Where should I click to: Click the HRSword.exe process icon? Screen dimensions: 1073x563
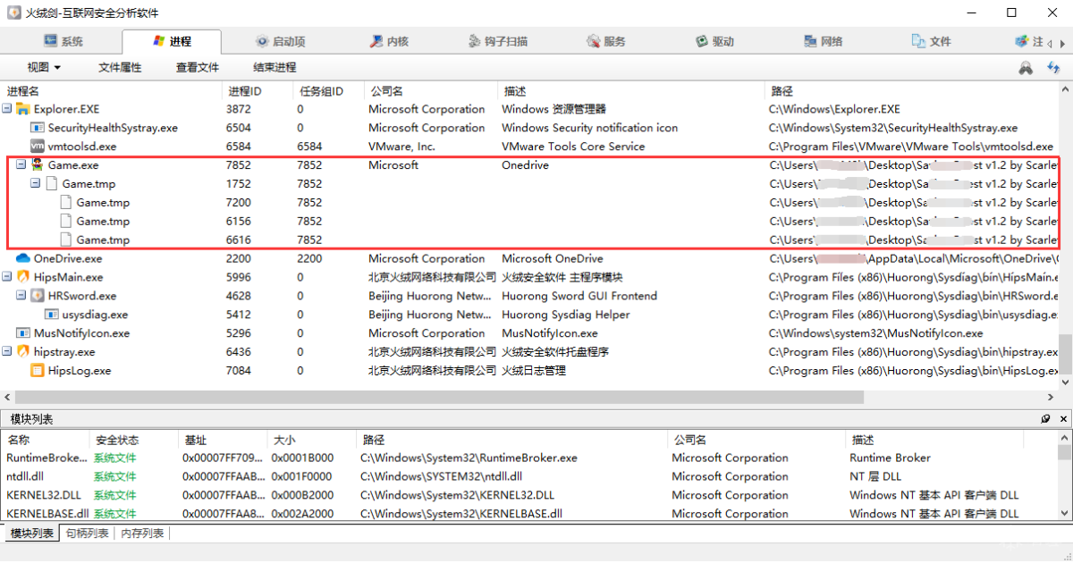click(x=38, y=296)
